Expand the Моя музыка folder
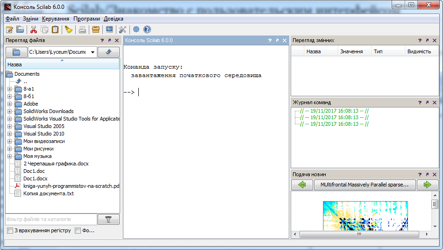The image size is (443, 250). [10, 156]
